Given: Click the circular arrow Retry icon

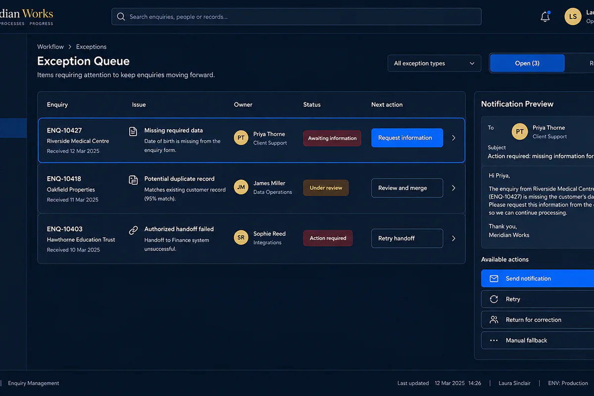Looking at the screenshot, I should point(494,299).
